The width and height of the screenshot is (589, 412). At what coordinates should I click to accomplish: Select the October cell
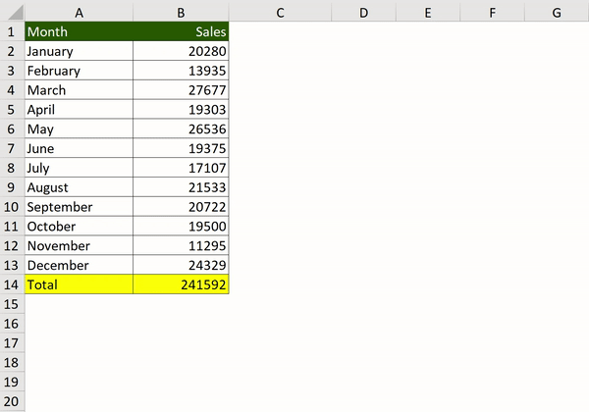tap(79, 227)
